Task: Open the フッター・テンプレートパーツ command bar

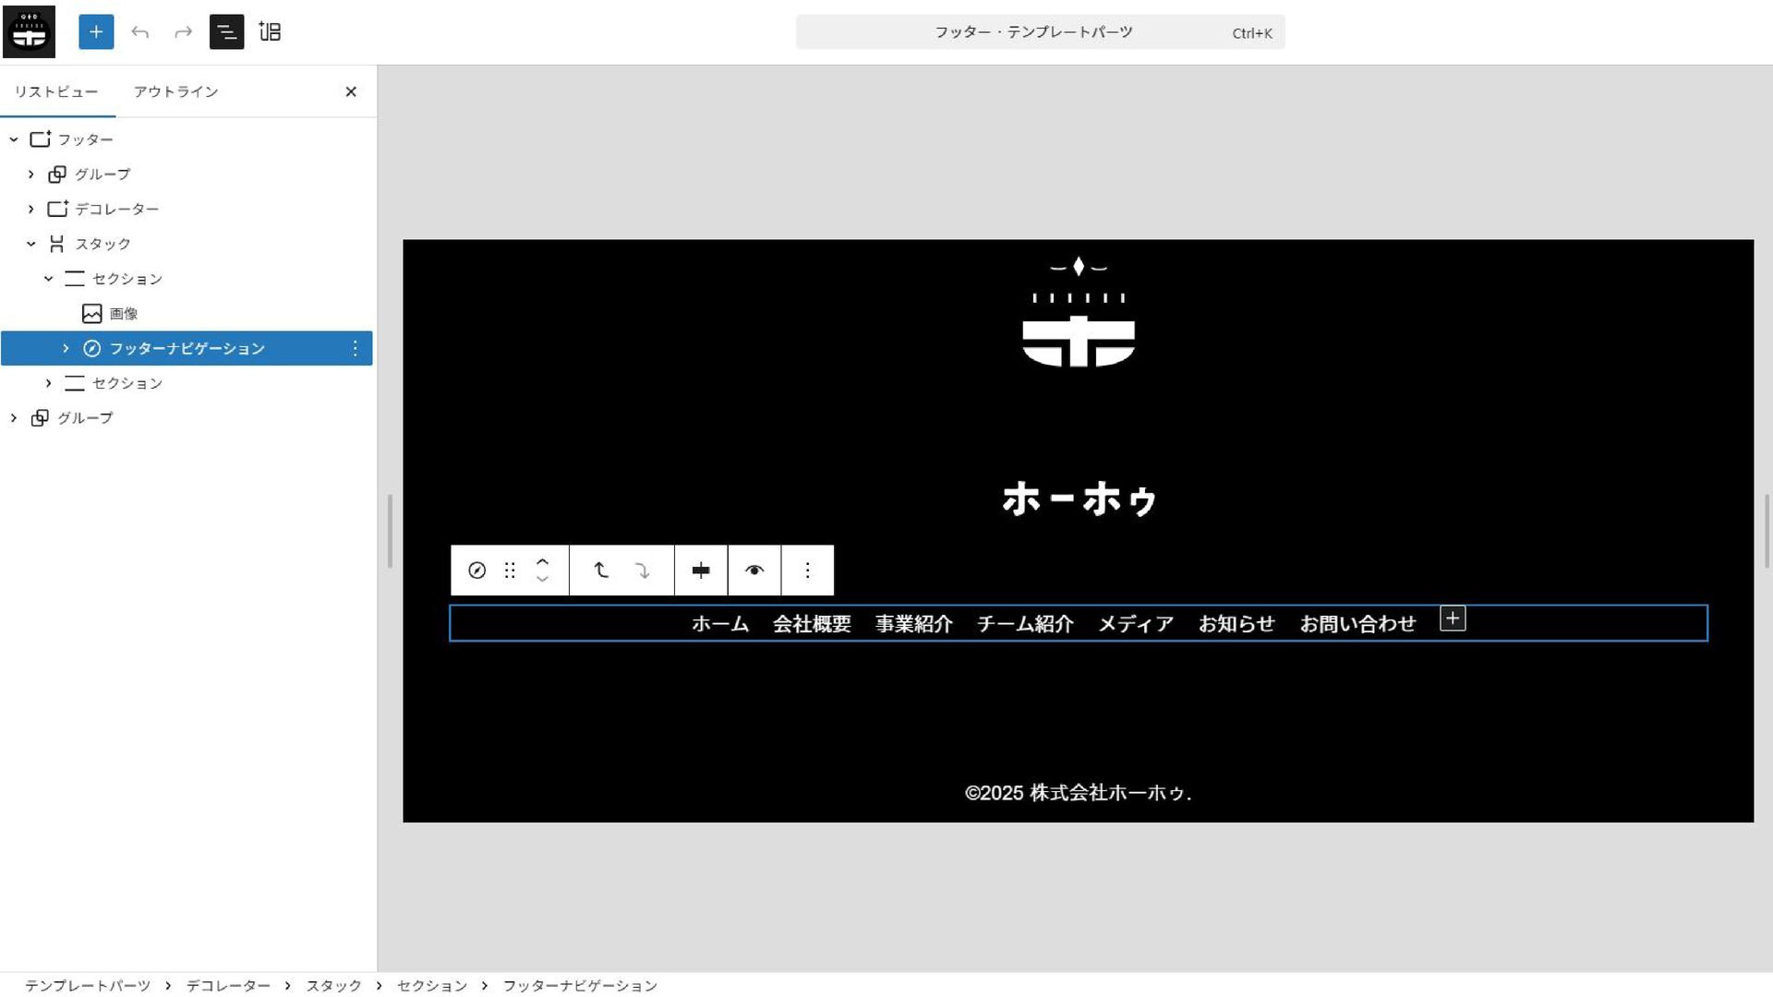Action: coord(1040,32)
